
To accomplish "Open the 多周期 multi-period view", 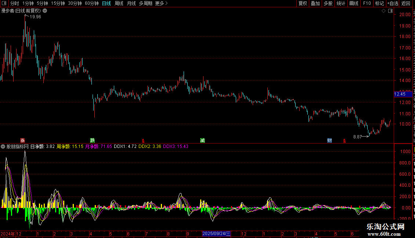I will point(145,3).
